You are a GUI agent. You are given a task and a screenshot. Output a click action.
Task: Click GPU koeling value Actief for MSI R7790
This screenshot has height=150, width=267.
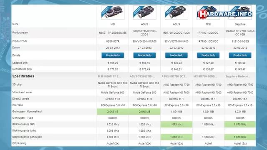pyautogui.click(x=208, y=143)
